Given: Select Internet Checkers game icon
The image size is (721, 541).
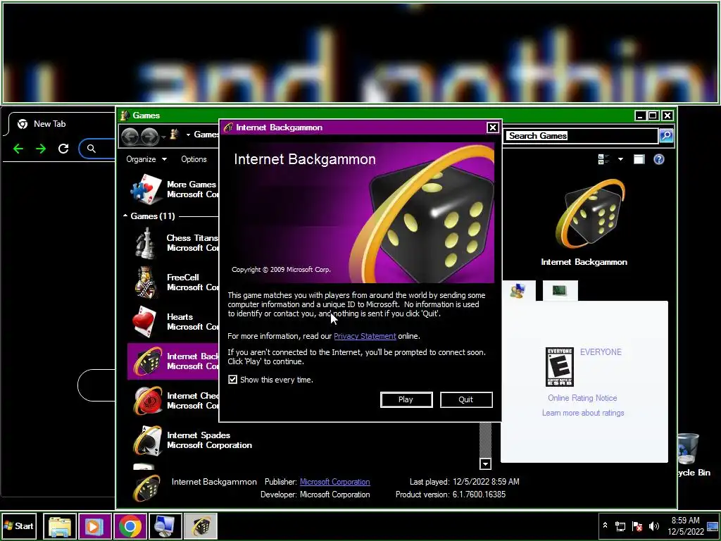Looking at the screenshot, I should (147, 401).
